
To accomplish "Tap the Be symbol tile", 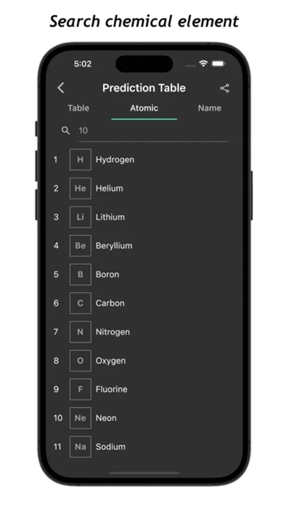I will tap(80, 246).
